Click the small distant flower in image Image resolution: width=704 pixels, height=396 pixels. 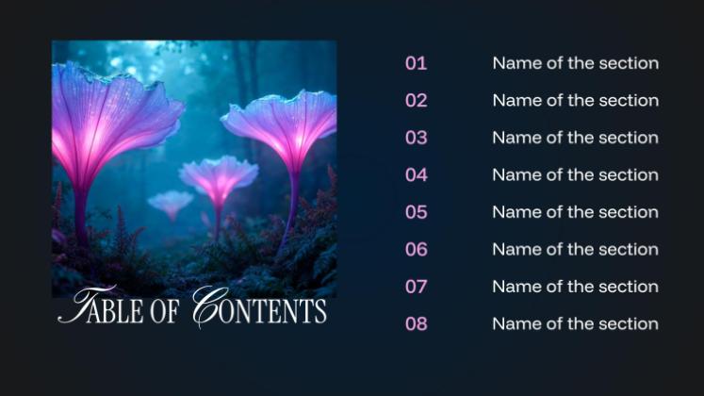point(171,205)
